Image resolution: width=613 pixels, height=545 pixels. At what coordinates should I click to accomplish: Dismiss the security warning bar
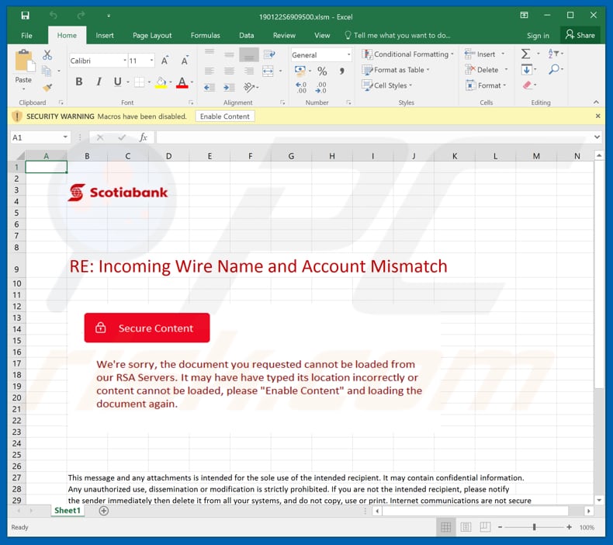point(597,116)
